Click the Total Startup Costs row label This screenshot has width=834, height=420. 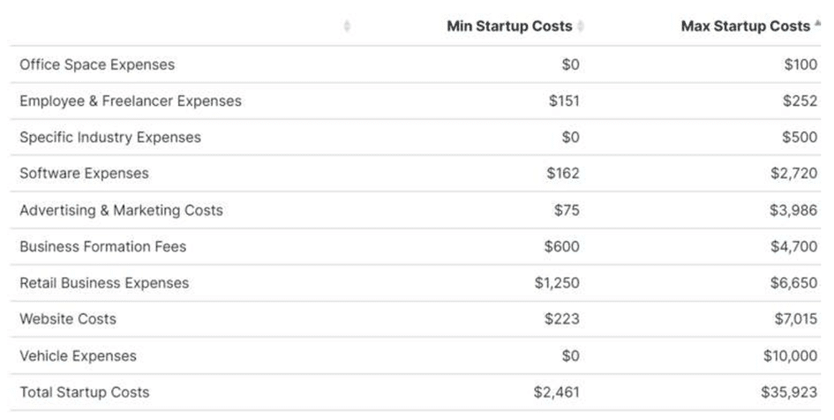85,393
